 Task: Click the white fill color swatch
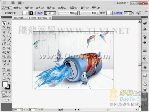point(5,84)
